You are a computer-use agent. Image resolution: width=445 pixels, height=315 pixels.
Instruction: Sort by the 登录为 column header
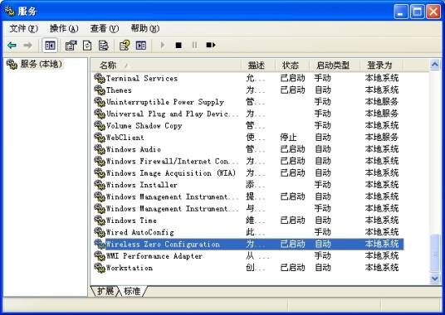[381, 65]
